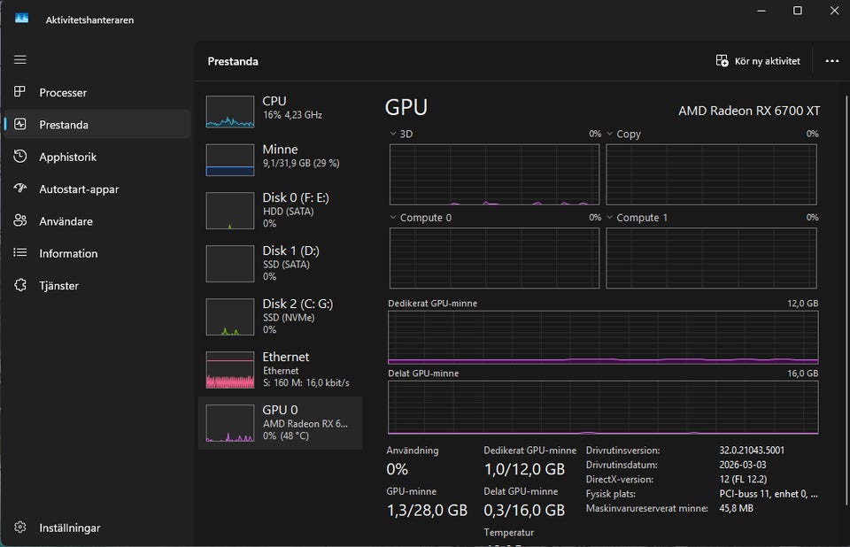Viewport: 850px width, 547px height.
Task: Click the 1,3/28,0 GB GPU-minne value
Action: [x=427, y=511]
